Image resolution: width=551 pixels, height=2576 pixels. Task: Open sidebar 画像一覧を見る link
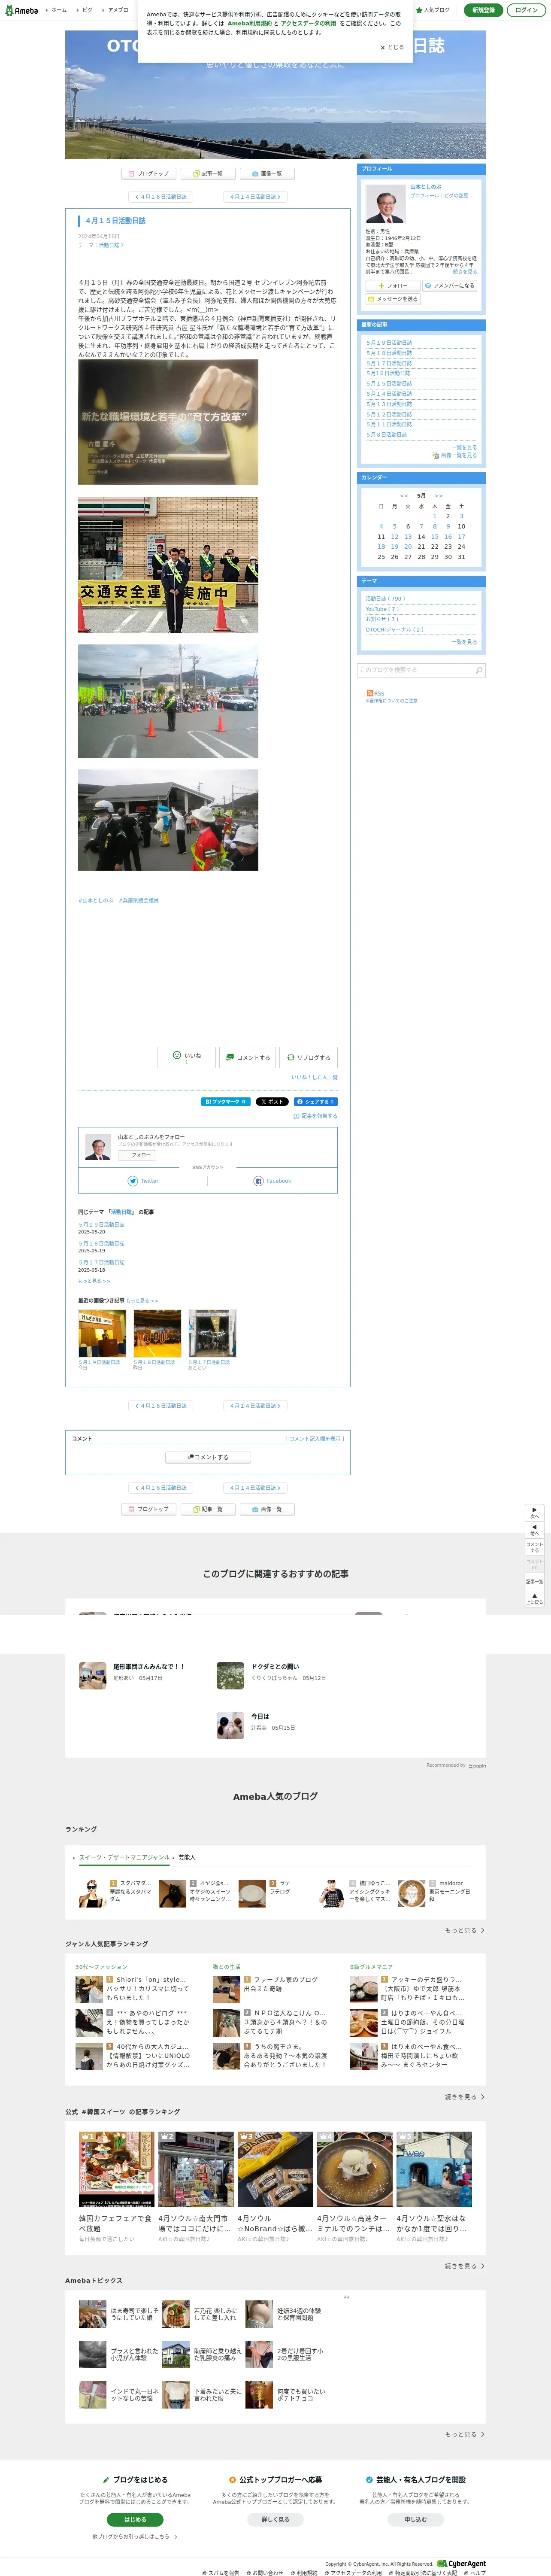(454, 455)
